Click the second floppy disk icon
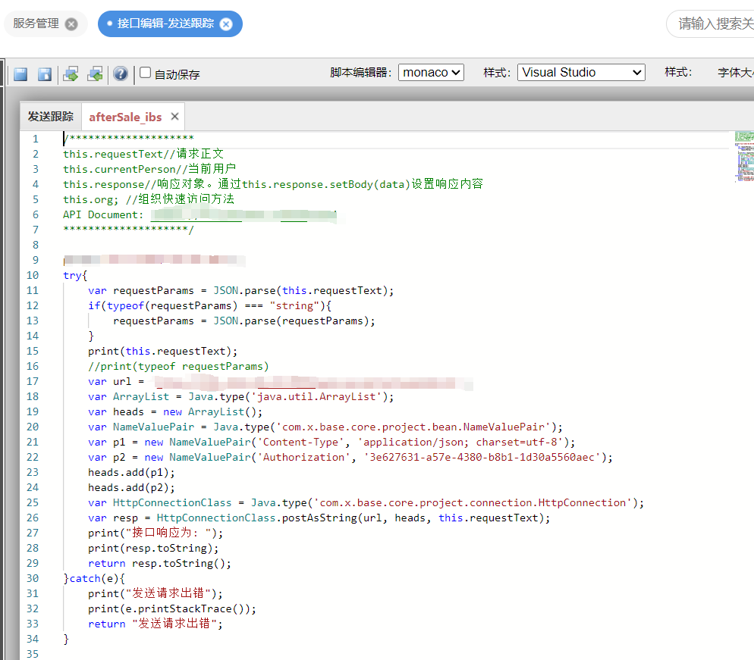This screenshot has height=660, width=754. point(45,74)
